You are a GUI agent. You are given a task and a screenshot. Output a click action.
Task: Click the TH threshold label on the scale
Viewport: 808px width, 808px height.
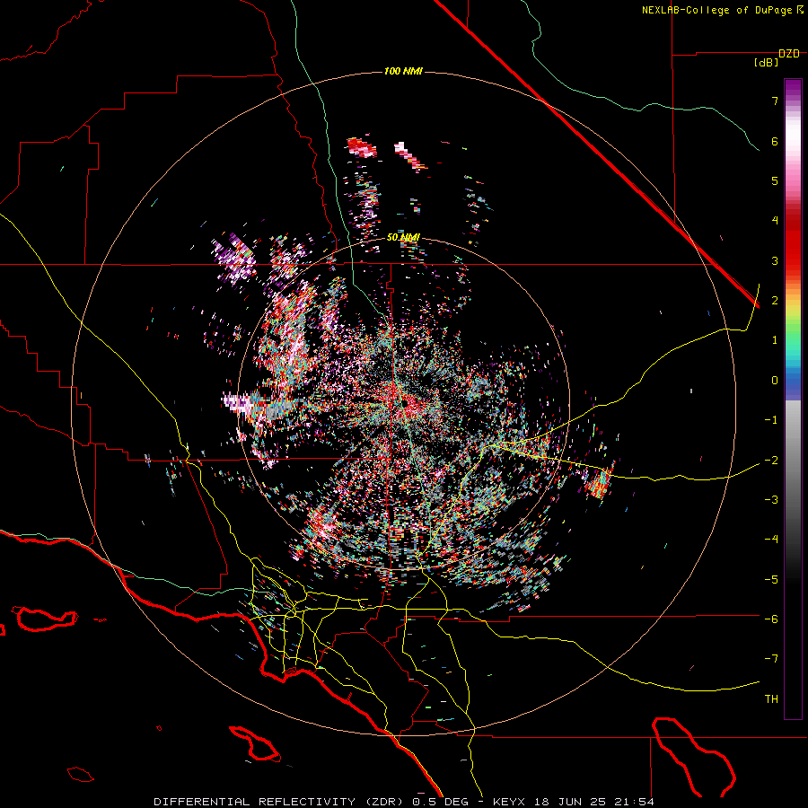pyautogui.click(x=771, y=698)
